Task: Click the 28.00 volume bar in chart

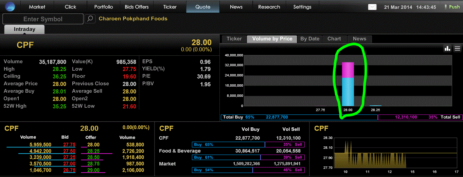Action: tap(348, 84)
